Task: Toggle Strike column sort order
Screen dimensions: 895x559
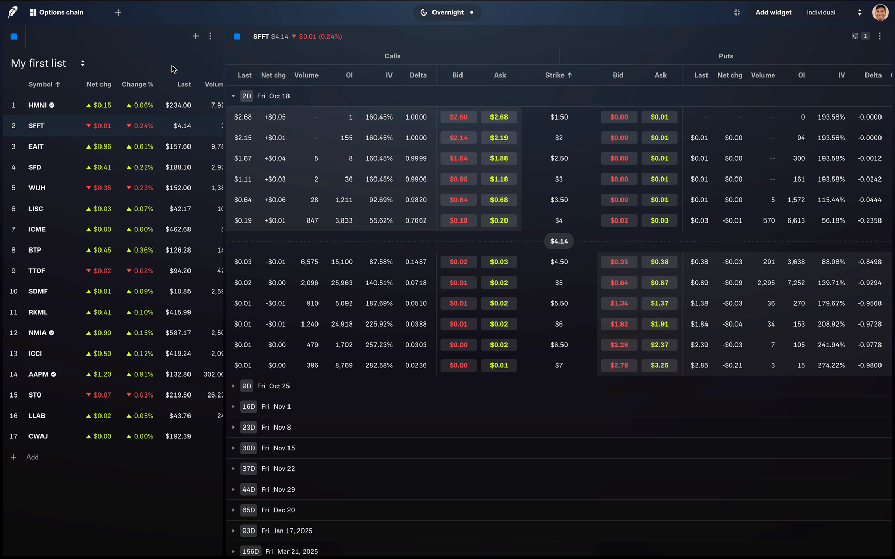Action: click(x=558, y=75)
